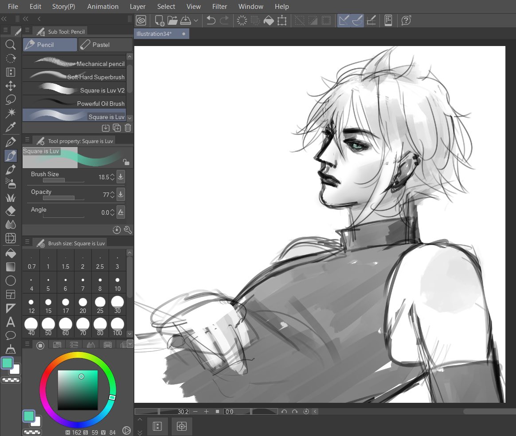Open the Save dropdown arrow
Image resolution: width=516 pixels, height=436 pixels.
(196, 20)
